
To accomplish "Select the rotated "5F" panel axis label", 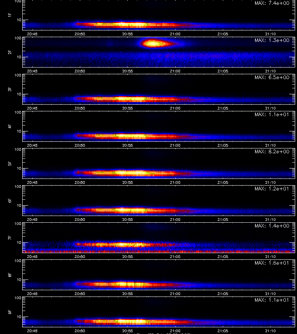I will pos(10,163).
